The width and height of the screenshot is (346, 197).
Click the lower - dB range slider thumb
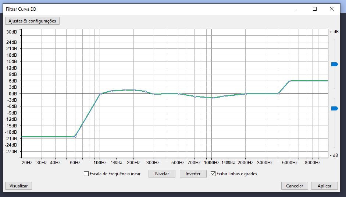tap(335, 108)
